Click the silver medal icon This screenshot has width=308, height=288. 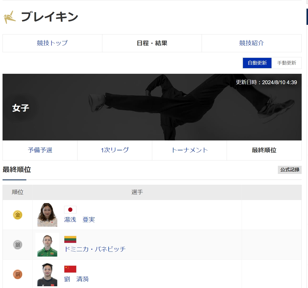18,245
